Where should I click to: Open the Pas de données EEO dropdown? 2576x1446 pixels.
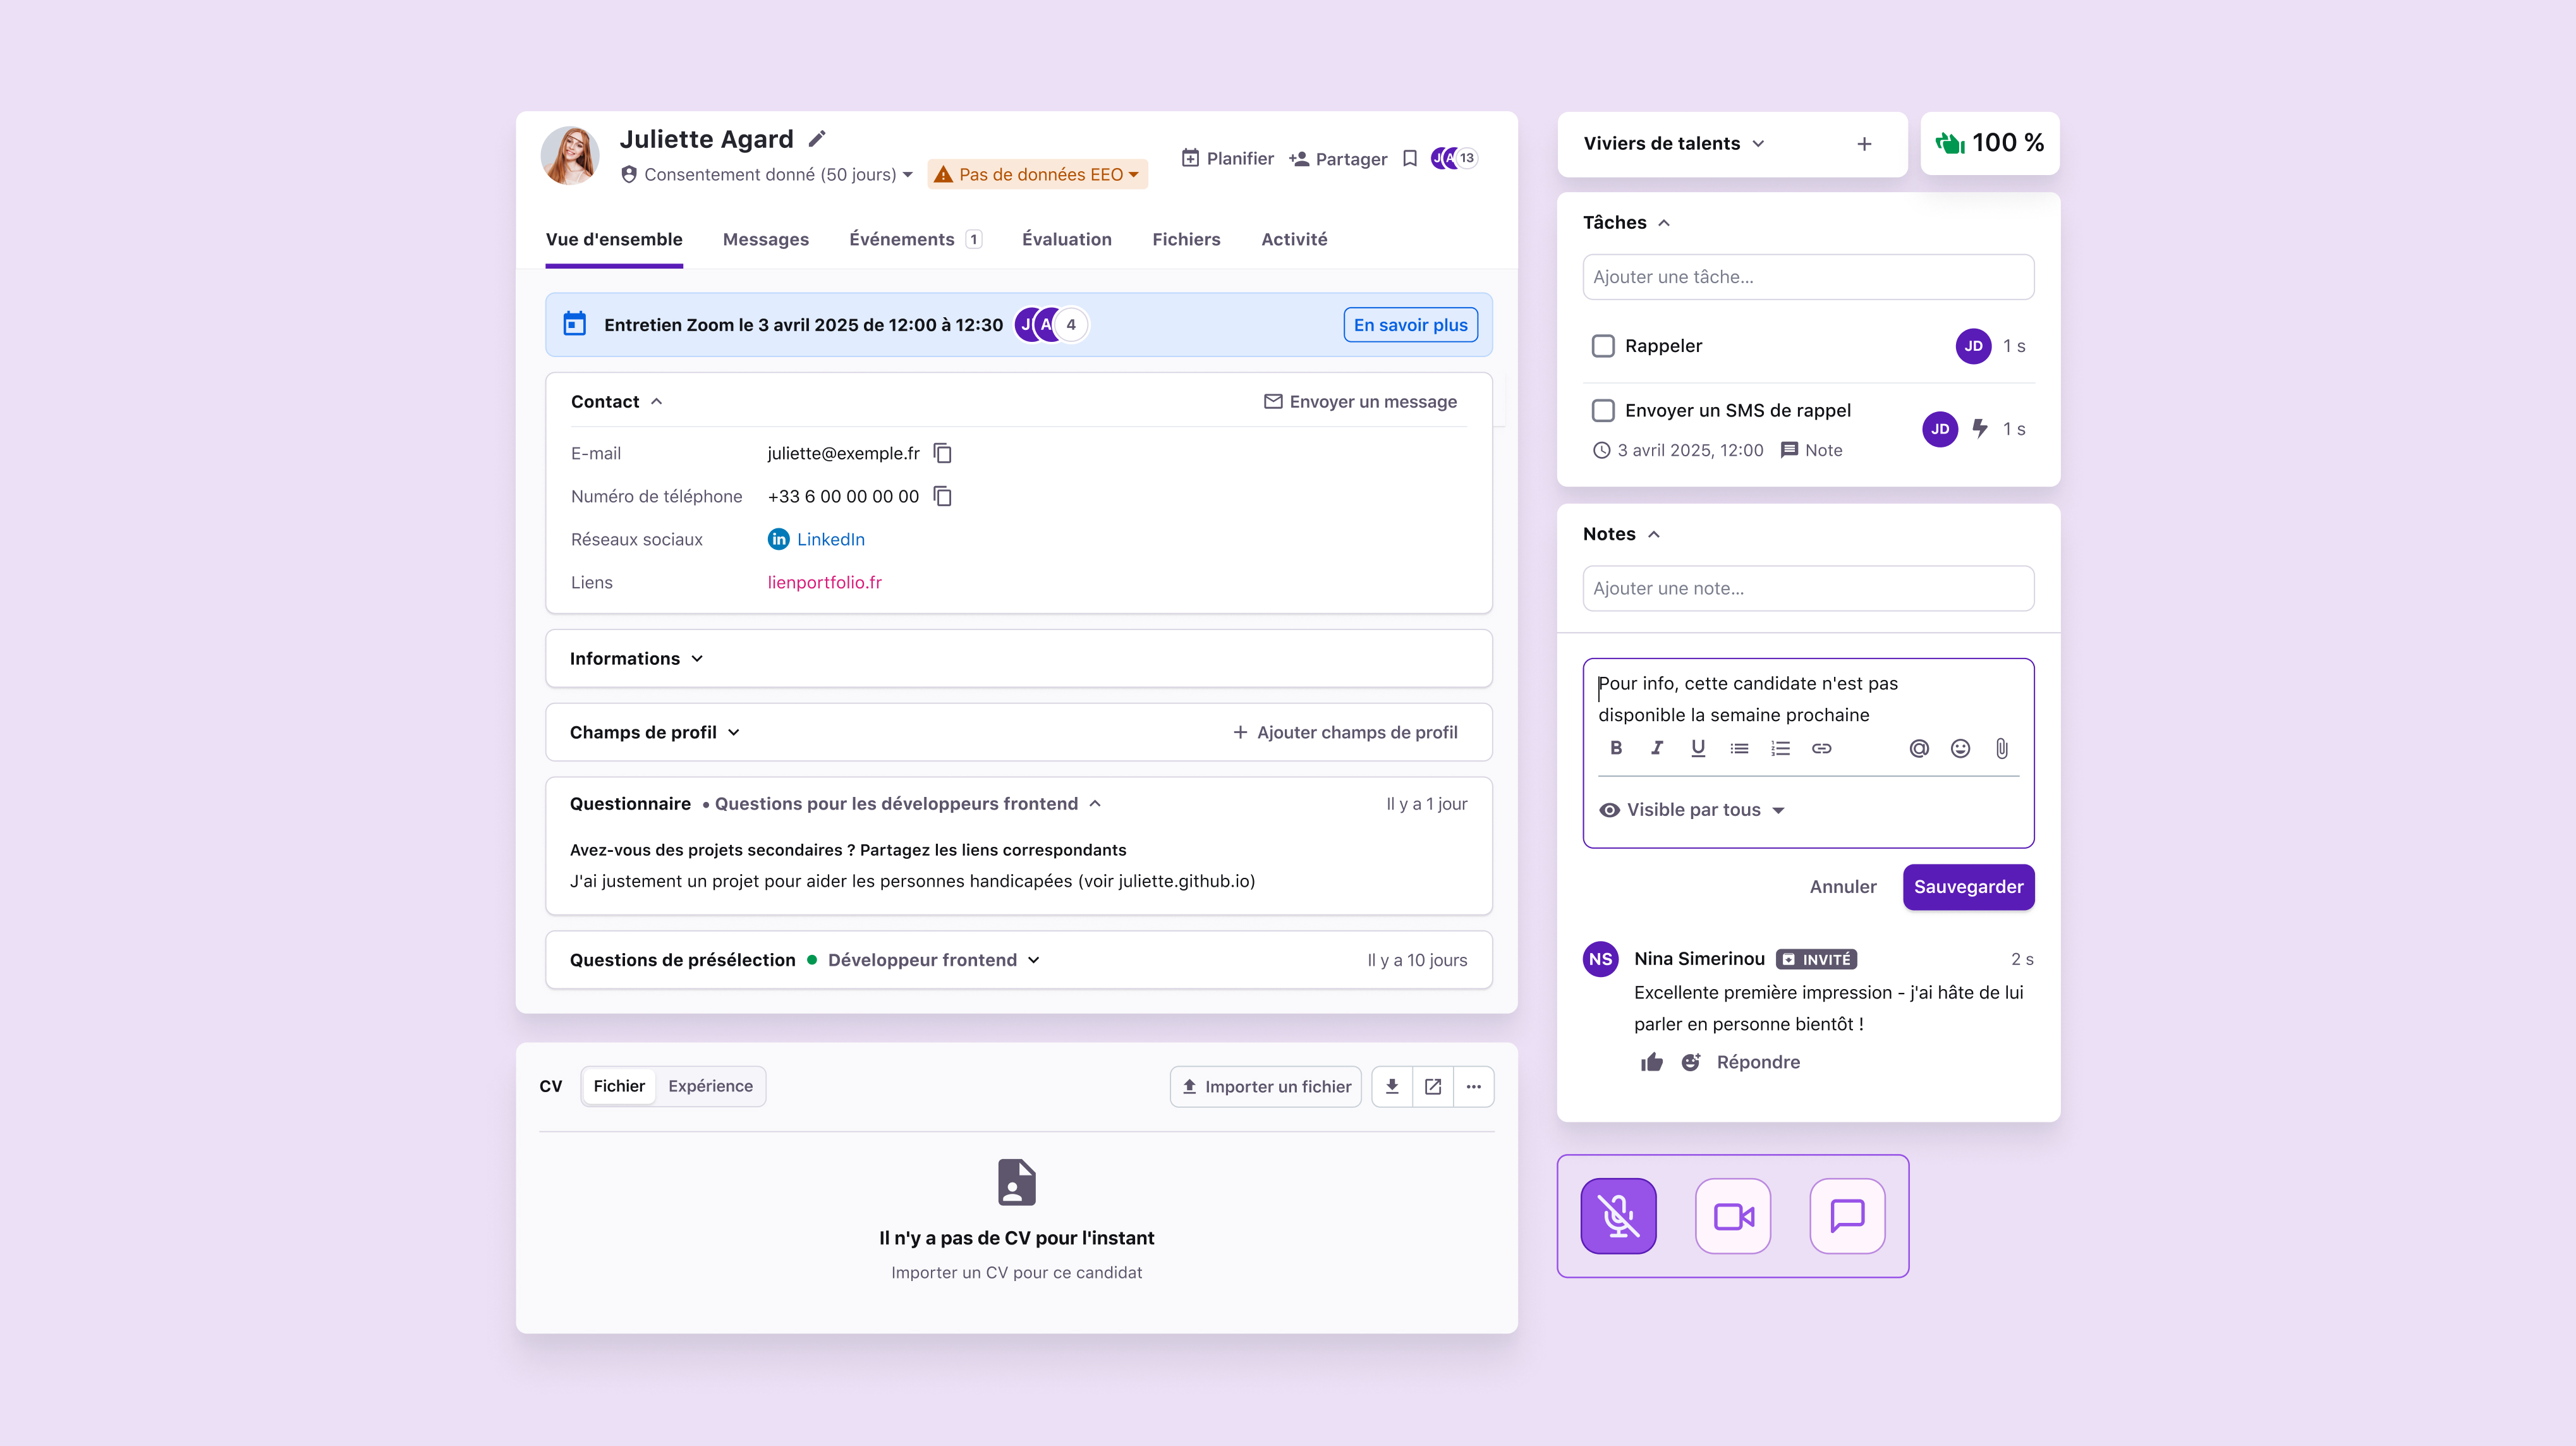(1037, 174)
